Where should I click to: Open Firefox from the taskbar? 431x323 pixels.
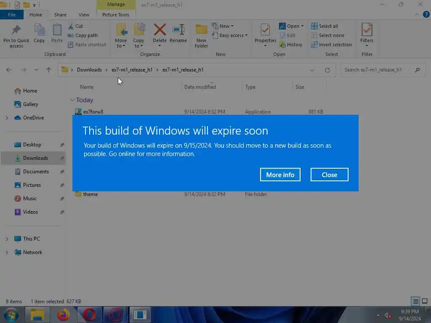[63, 315]
